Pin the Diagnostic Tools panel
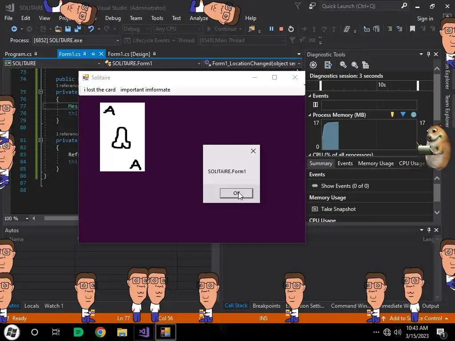 [x=428, y=54]
